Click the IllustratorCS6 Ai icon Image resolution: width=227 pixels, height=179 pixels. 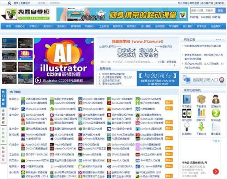pos(109,109)
